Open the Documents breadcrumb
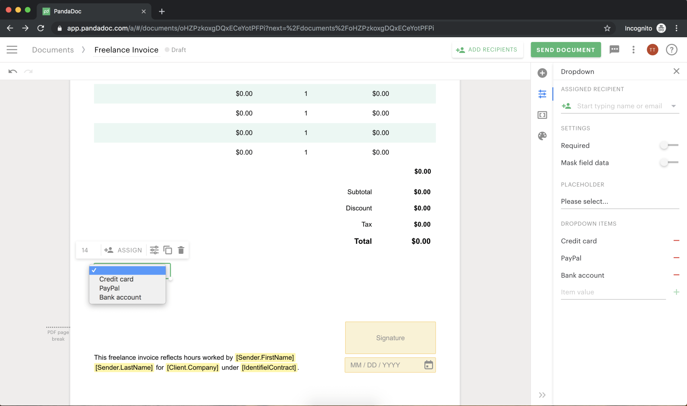The image size is (687, 406). (52, 50)
